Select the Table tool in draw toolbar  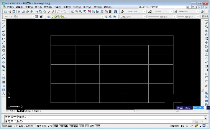[x=4, y=90]
